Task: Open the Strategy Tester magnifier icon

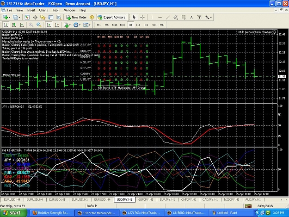Action: coord(59,17)
